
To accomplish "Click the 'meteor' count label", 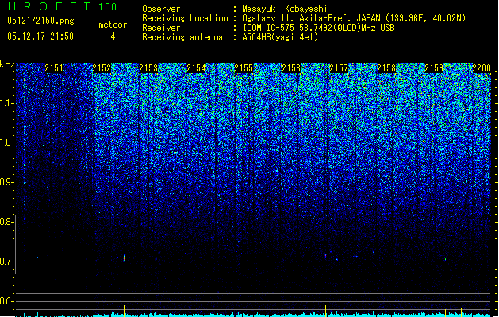I will [113, 25].
